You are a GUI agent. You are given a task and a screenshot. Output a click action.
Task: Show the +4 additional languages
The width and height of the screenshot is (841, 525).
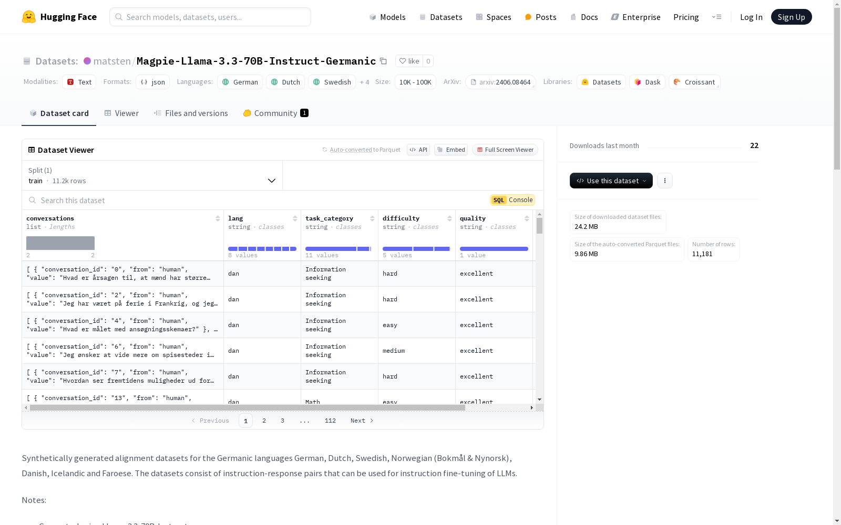click(x=364, y=82)
